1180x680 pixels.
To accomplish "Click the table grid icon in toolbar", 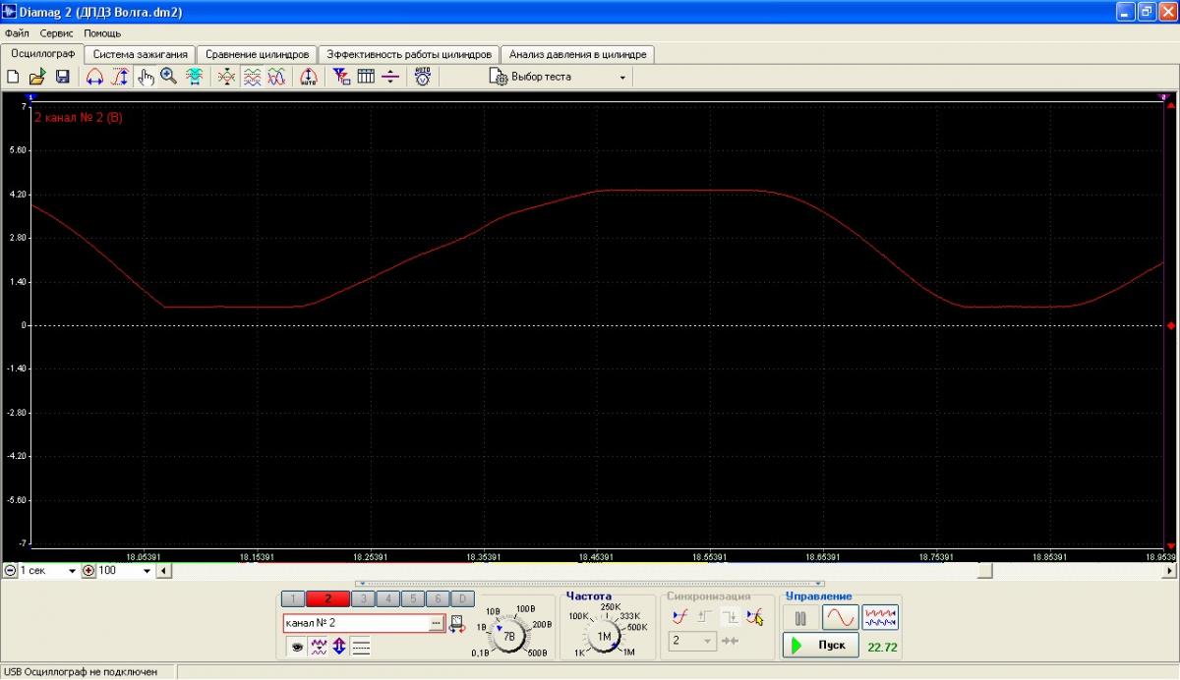I will pos(366,77).
